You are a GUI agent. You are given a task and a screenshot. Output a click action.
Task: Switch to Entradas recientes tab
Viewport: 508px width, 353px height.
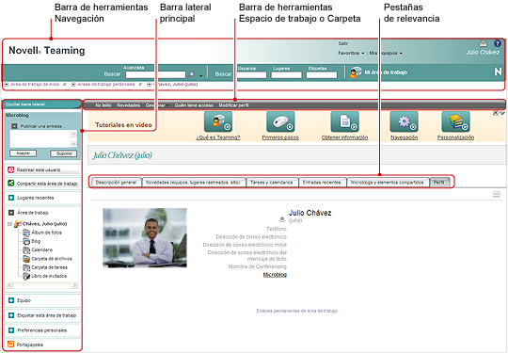[x=322, y=183]
